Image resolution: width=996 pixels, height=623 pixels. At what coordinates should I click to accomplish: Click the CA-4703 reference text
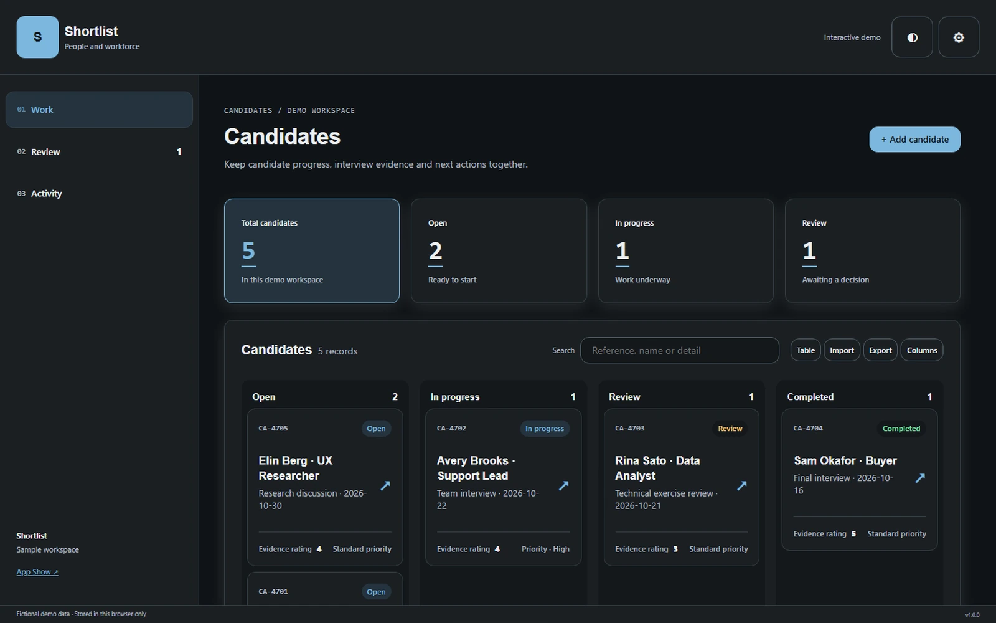click(x=630, y=429)
